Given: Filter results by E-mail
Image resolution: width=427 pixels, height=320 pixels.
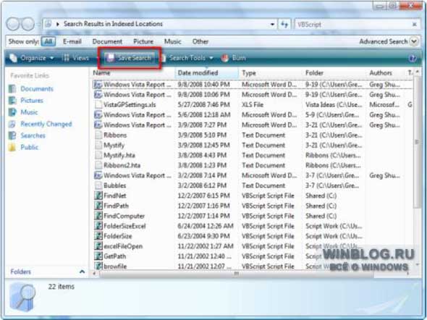Looking at the screenshot, I should click(72, 42).
